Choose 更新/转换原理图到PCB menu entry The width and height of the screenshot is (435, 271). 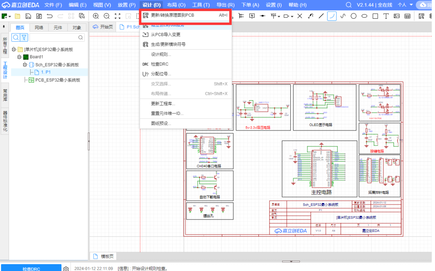186,15
